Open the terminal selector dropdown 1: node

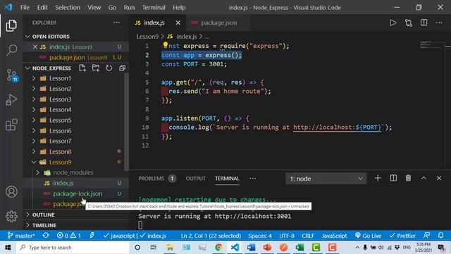(x=326, y=179)
